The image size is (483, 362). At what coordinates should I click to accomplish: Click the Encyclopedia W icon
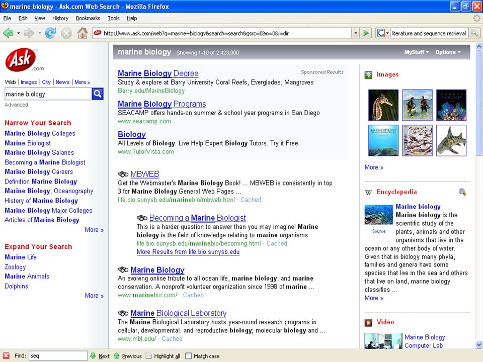point(368,193)
